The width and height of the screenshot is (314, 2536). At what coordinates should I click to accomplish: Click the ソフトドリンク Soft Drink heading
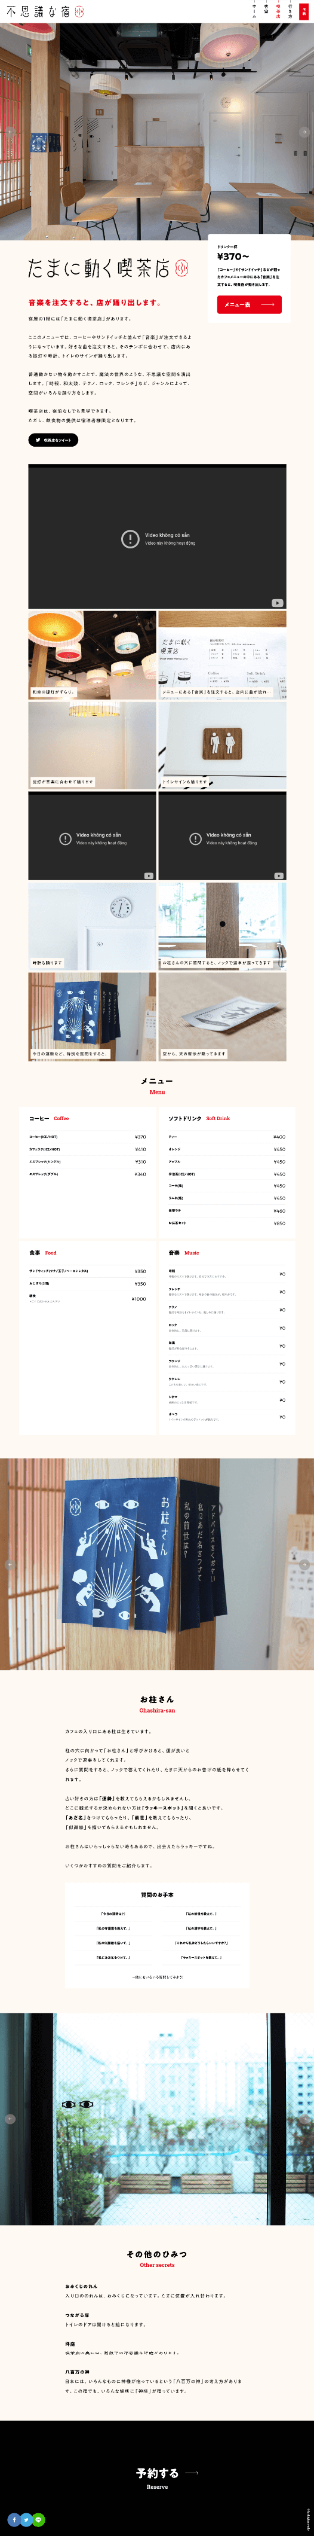click(x=199, y=1118)
